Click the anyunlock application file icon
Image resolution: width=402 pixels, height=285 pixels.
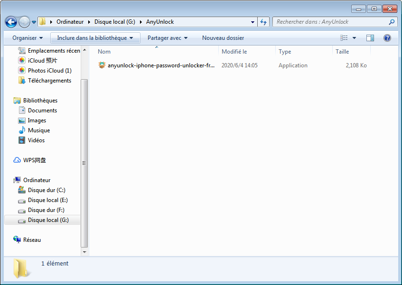point(102,65)
